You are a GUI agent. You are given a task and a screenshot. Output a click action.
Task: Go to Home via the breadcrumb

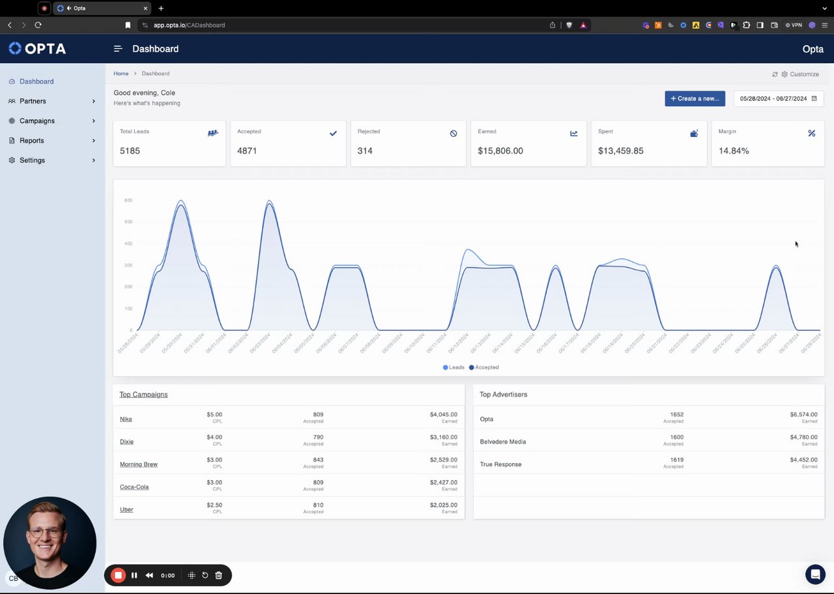[x=121, y=74]
